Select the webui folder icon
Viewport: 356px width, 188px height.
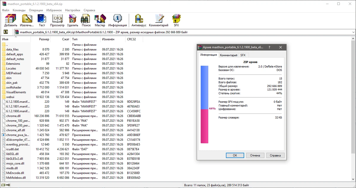click(x=4, y=97)
